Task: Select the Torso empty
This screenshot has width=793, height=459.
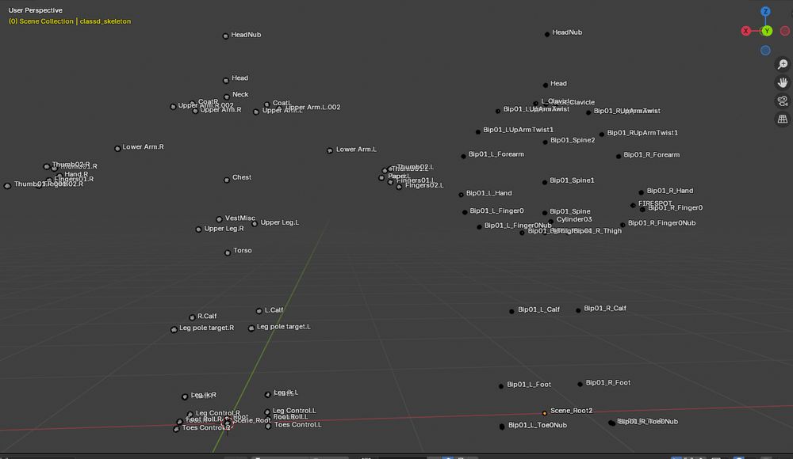Action: [228, 252]
